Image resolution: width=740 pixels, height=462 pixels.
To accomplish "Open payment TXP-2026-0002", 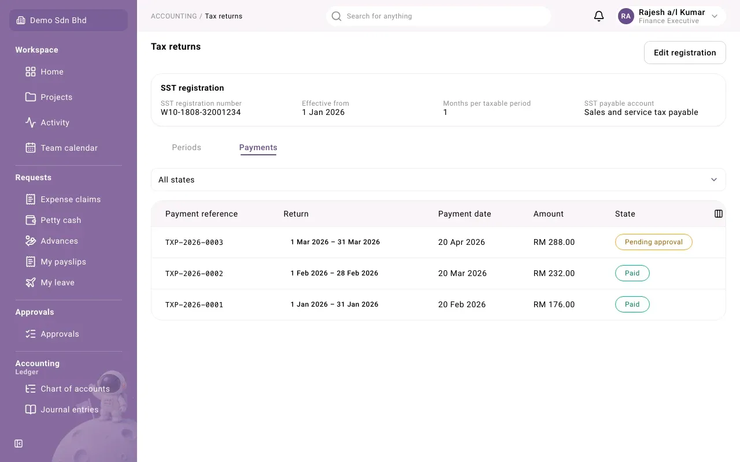I will [x=194, y=274].
